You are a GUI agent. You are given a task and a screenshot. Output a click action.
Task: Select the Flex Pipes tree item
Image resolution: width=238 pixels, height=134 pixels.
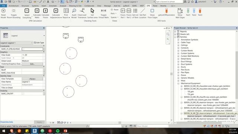(x=185, y=73)
